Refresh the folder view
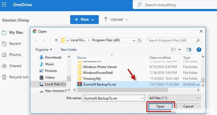 pos(140,40)
